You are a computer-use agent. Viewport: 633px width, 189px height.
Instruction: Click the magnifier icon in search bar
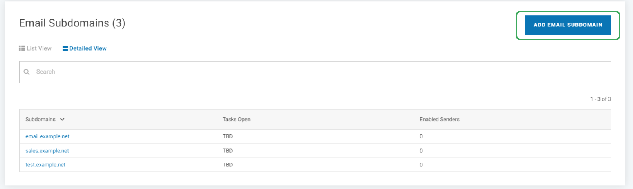coord(27,72)
